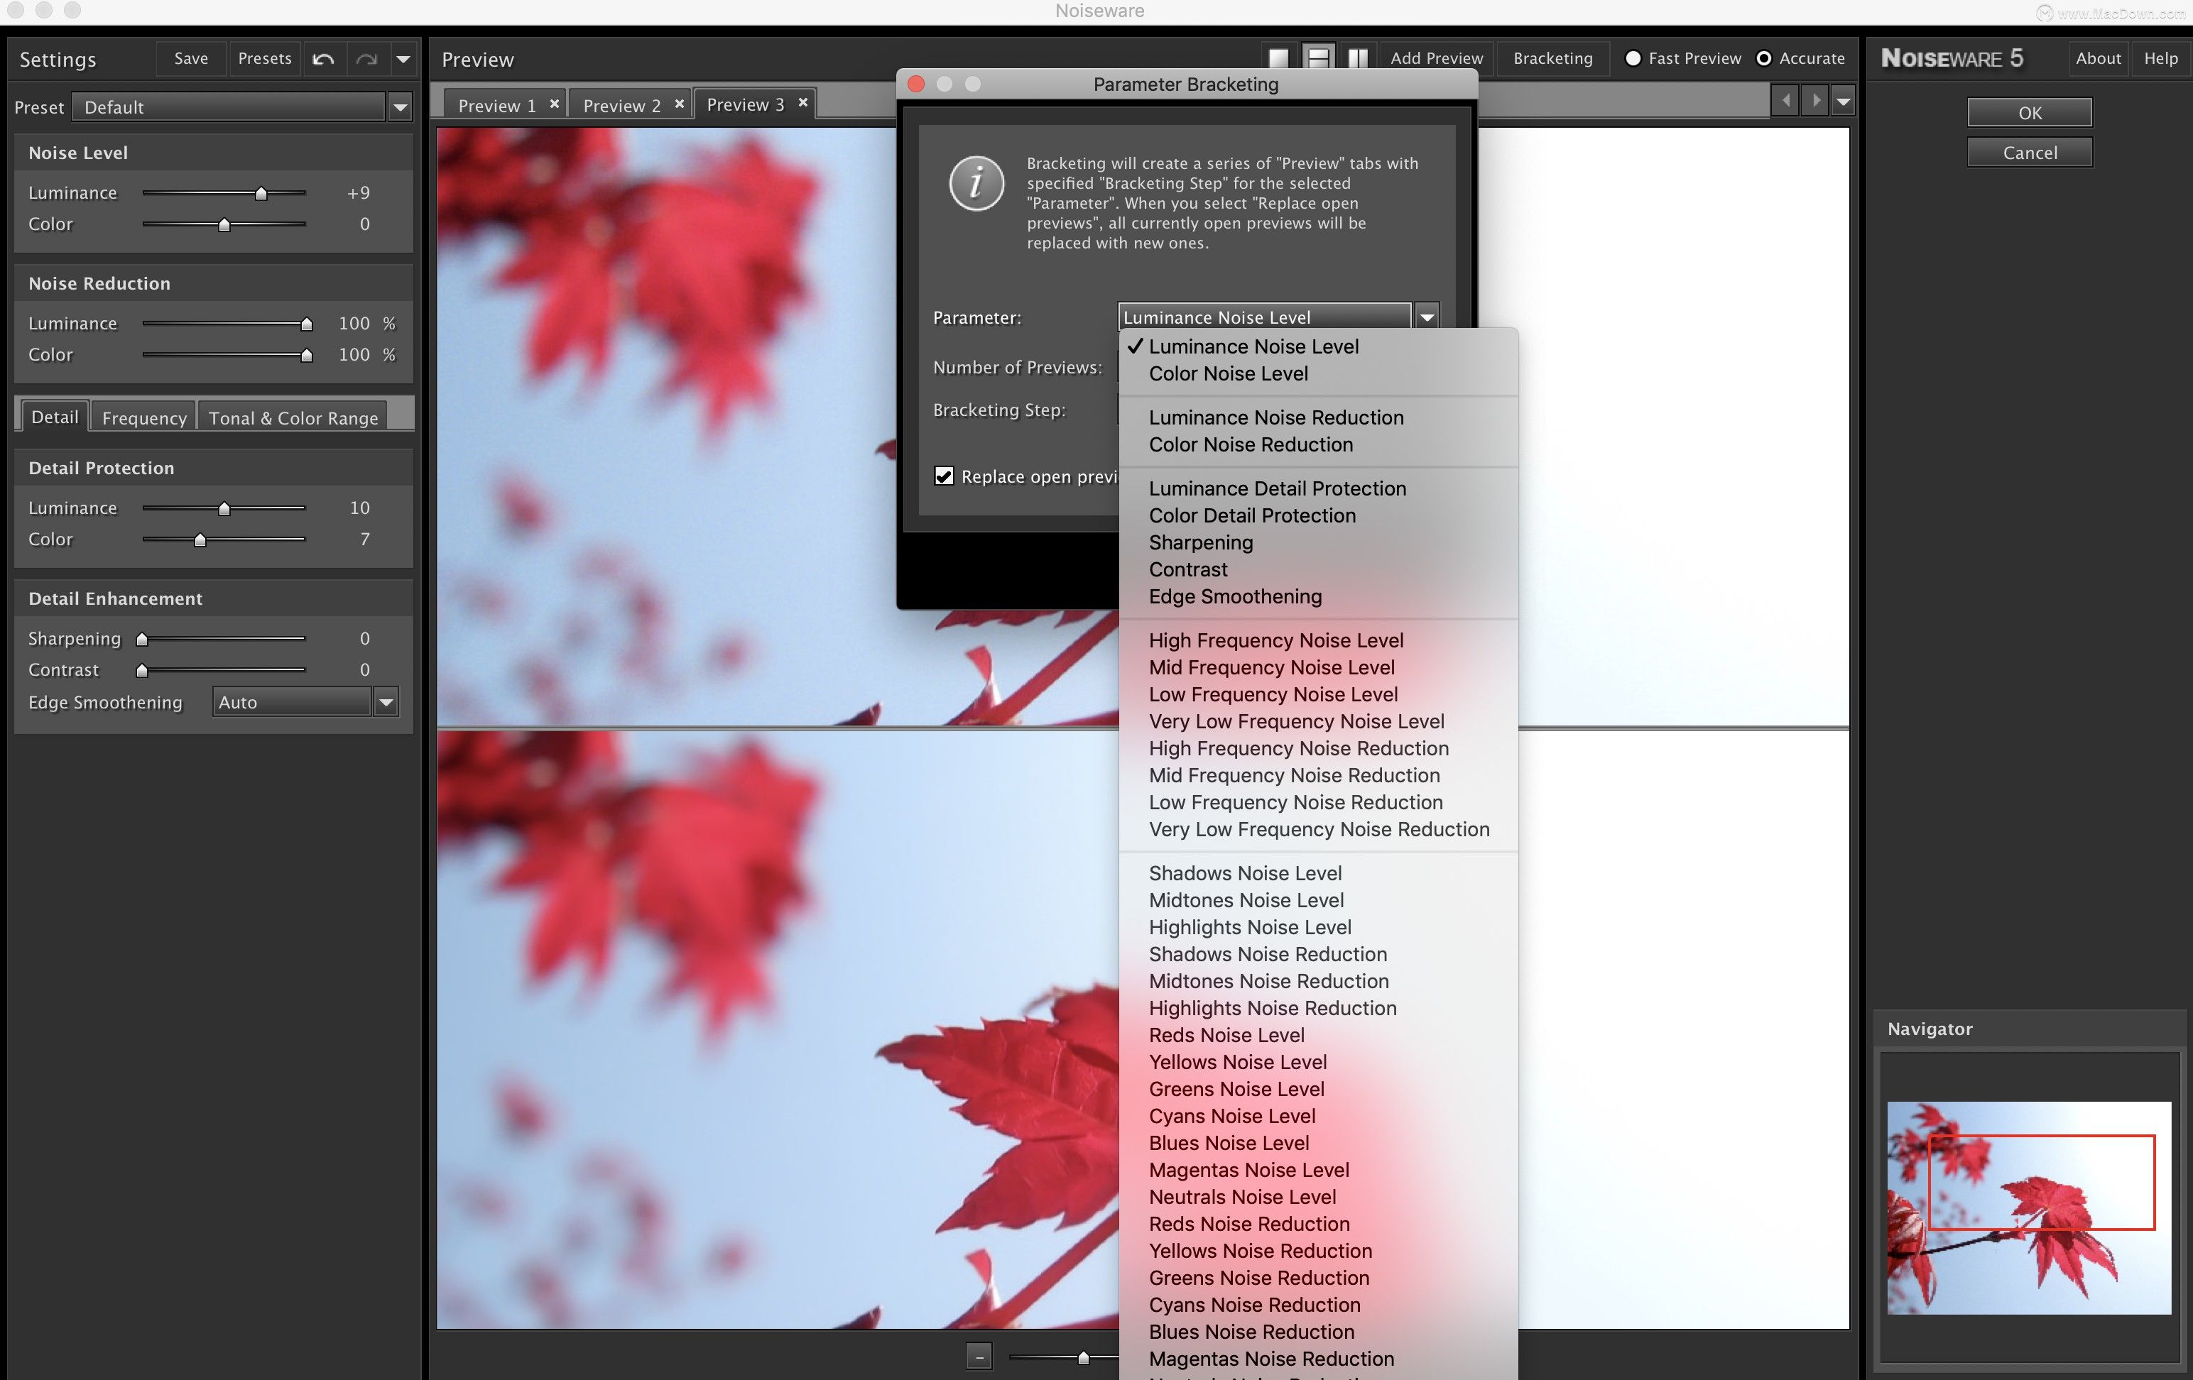Click the redo arrow icon

(x=366, y=59)
